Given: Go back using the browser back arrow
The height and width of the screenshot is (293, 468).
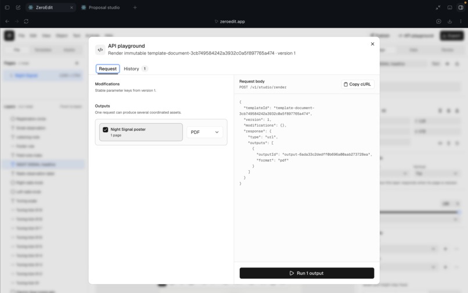Looking at the screenshot, I should [x=7, y=22].
